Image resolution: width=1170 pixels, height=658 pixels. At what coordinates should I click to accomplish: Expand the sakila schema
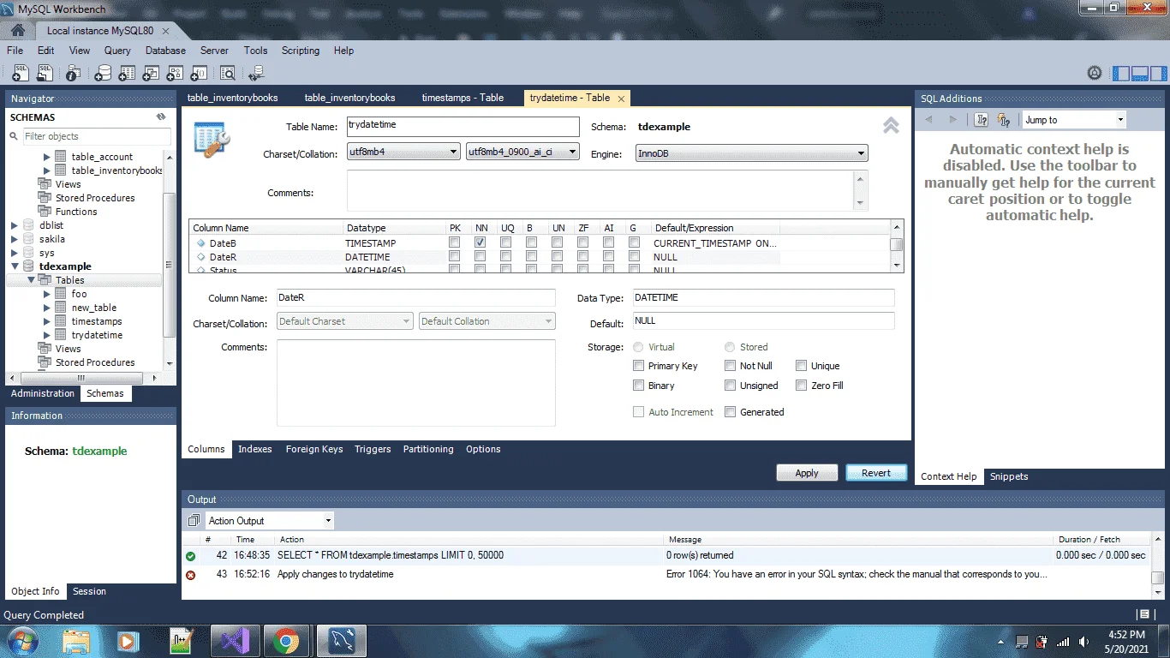(x=14, y=240)
